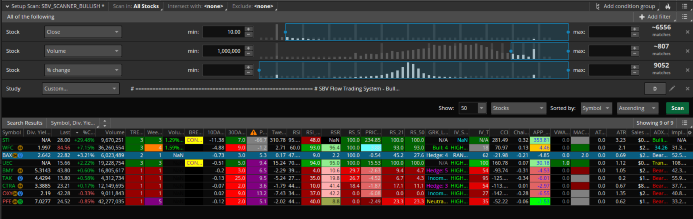Click the warning triangle column header
The width and height of the screenshot is (693, 219).
(253, 132)
